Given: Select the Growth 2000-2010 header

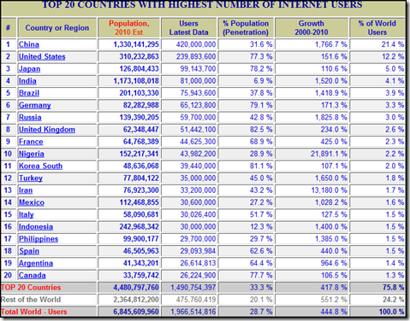Looking at the screenshot, I should tap(312, 28).
